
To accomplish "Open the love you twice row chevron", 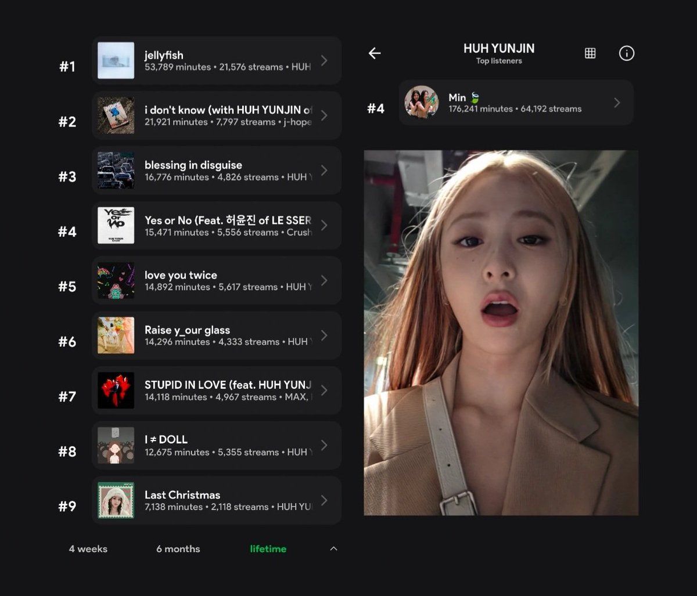I will coord(324,280).
